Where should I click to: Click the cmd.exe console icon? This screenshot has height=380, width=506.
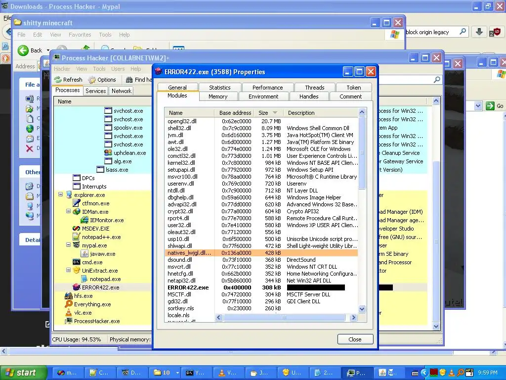tap(77, 262)
